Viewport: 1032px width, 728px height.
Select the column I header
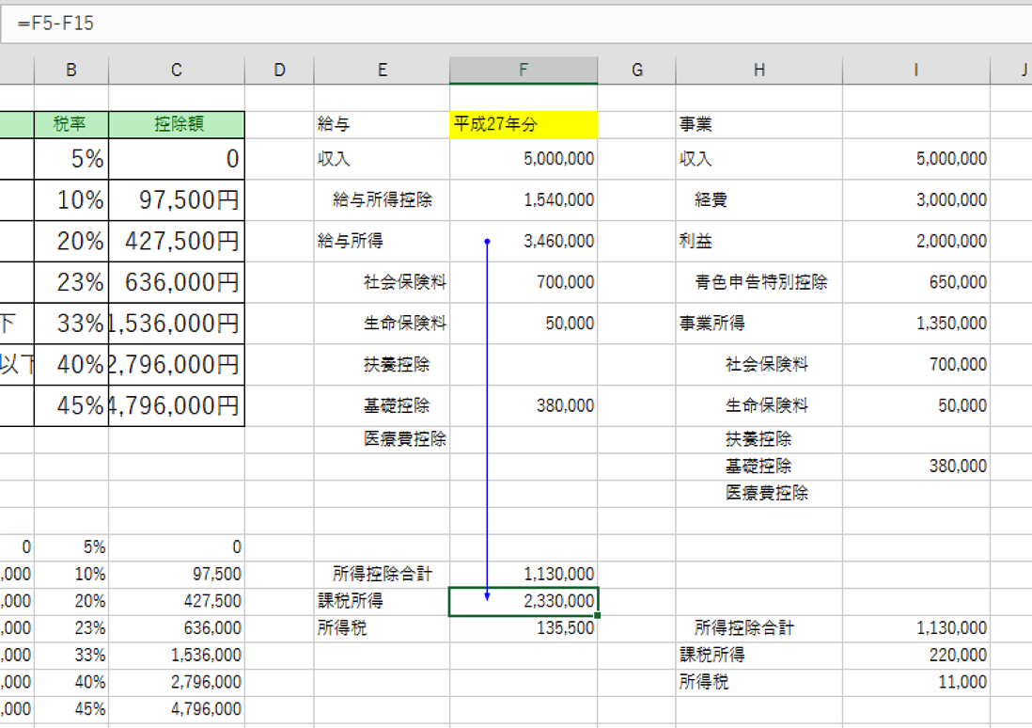tap(915, 71)
